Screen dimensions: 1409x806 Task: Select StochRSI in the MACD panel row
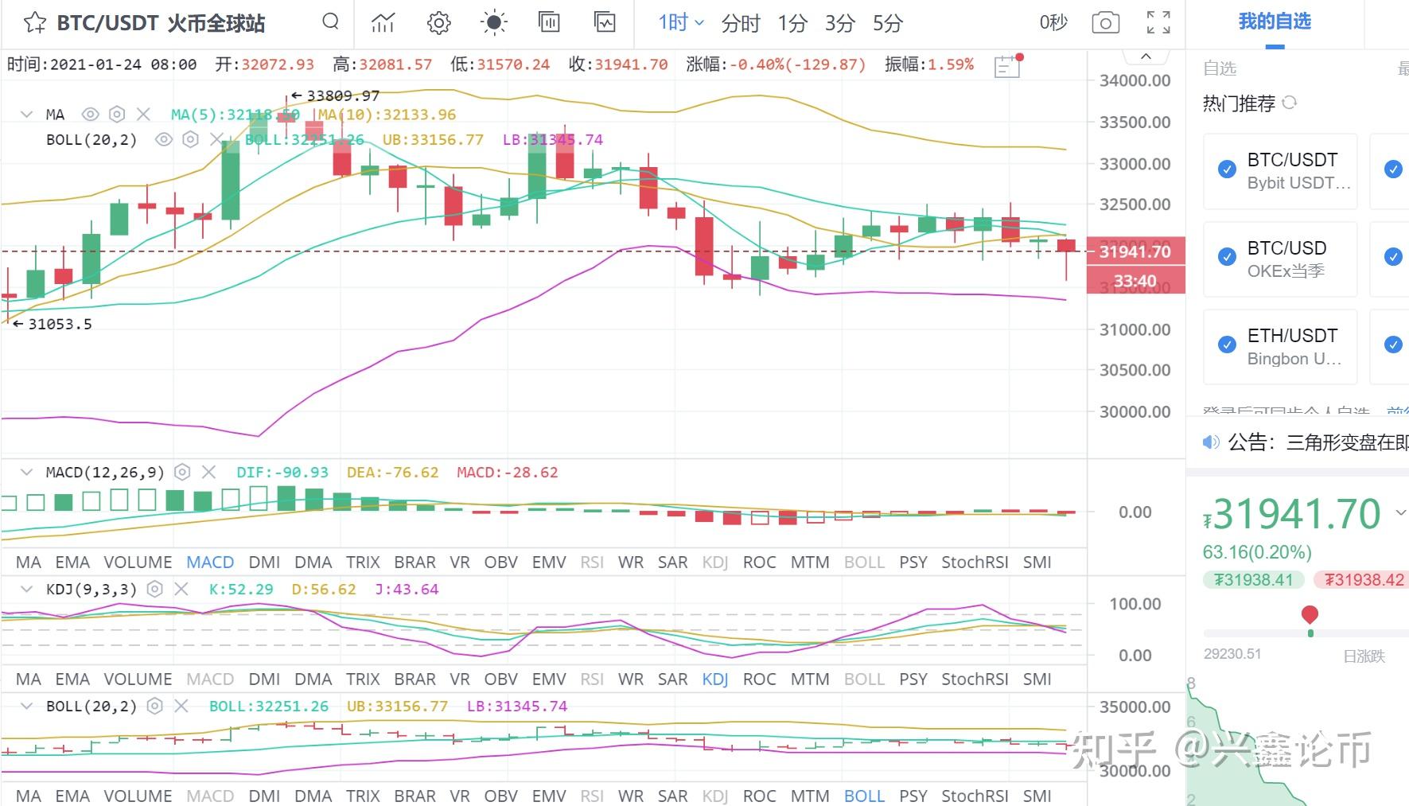975,563
